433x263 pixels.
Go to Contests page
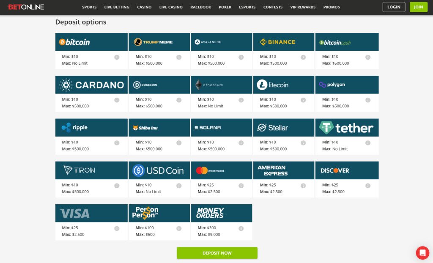(273, 7)
